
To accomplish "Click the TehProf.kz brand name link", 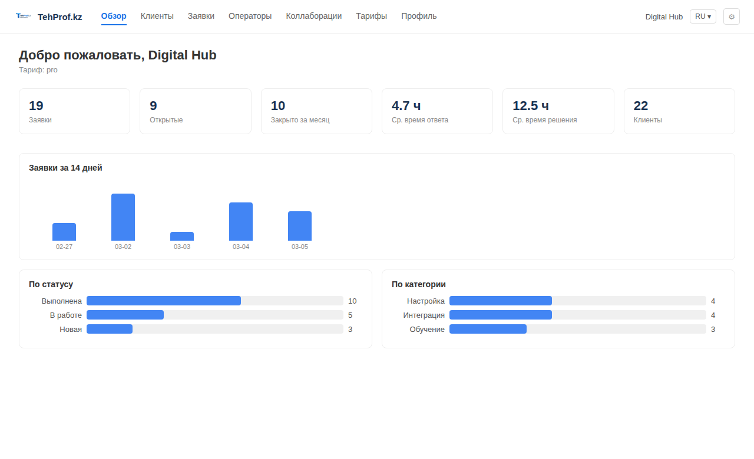I will click(59, 17).
